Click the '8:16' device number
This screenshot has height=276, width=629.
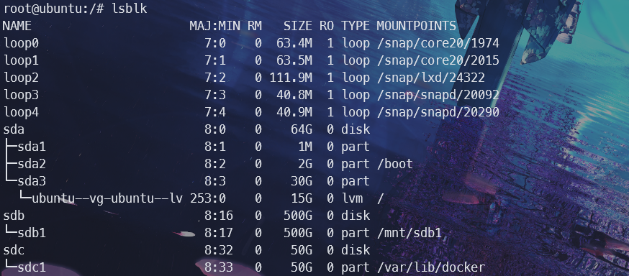(x=219, y=216)
